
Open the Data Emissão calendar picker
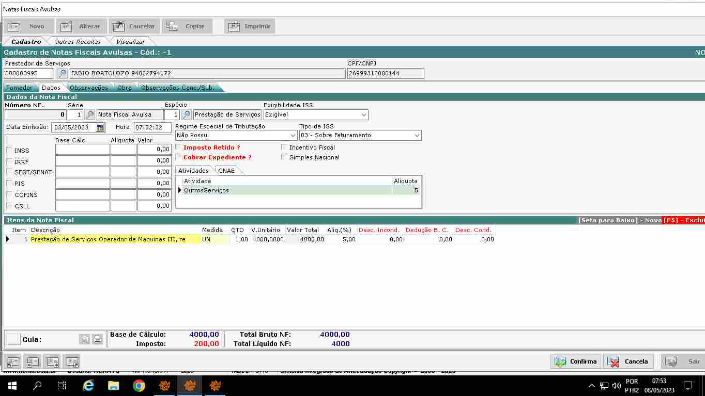pyautogui.click(x=100, y=127)
